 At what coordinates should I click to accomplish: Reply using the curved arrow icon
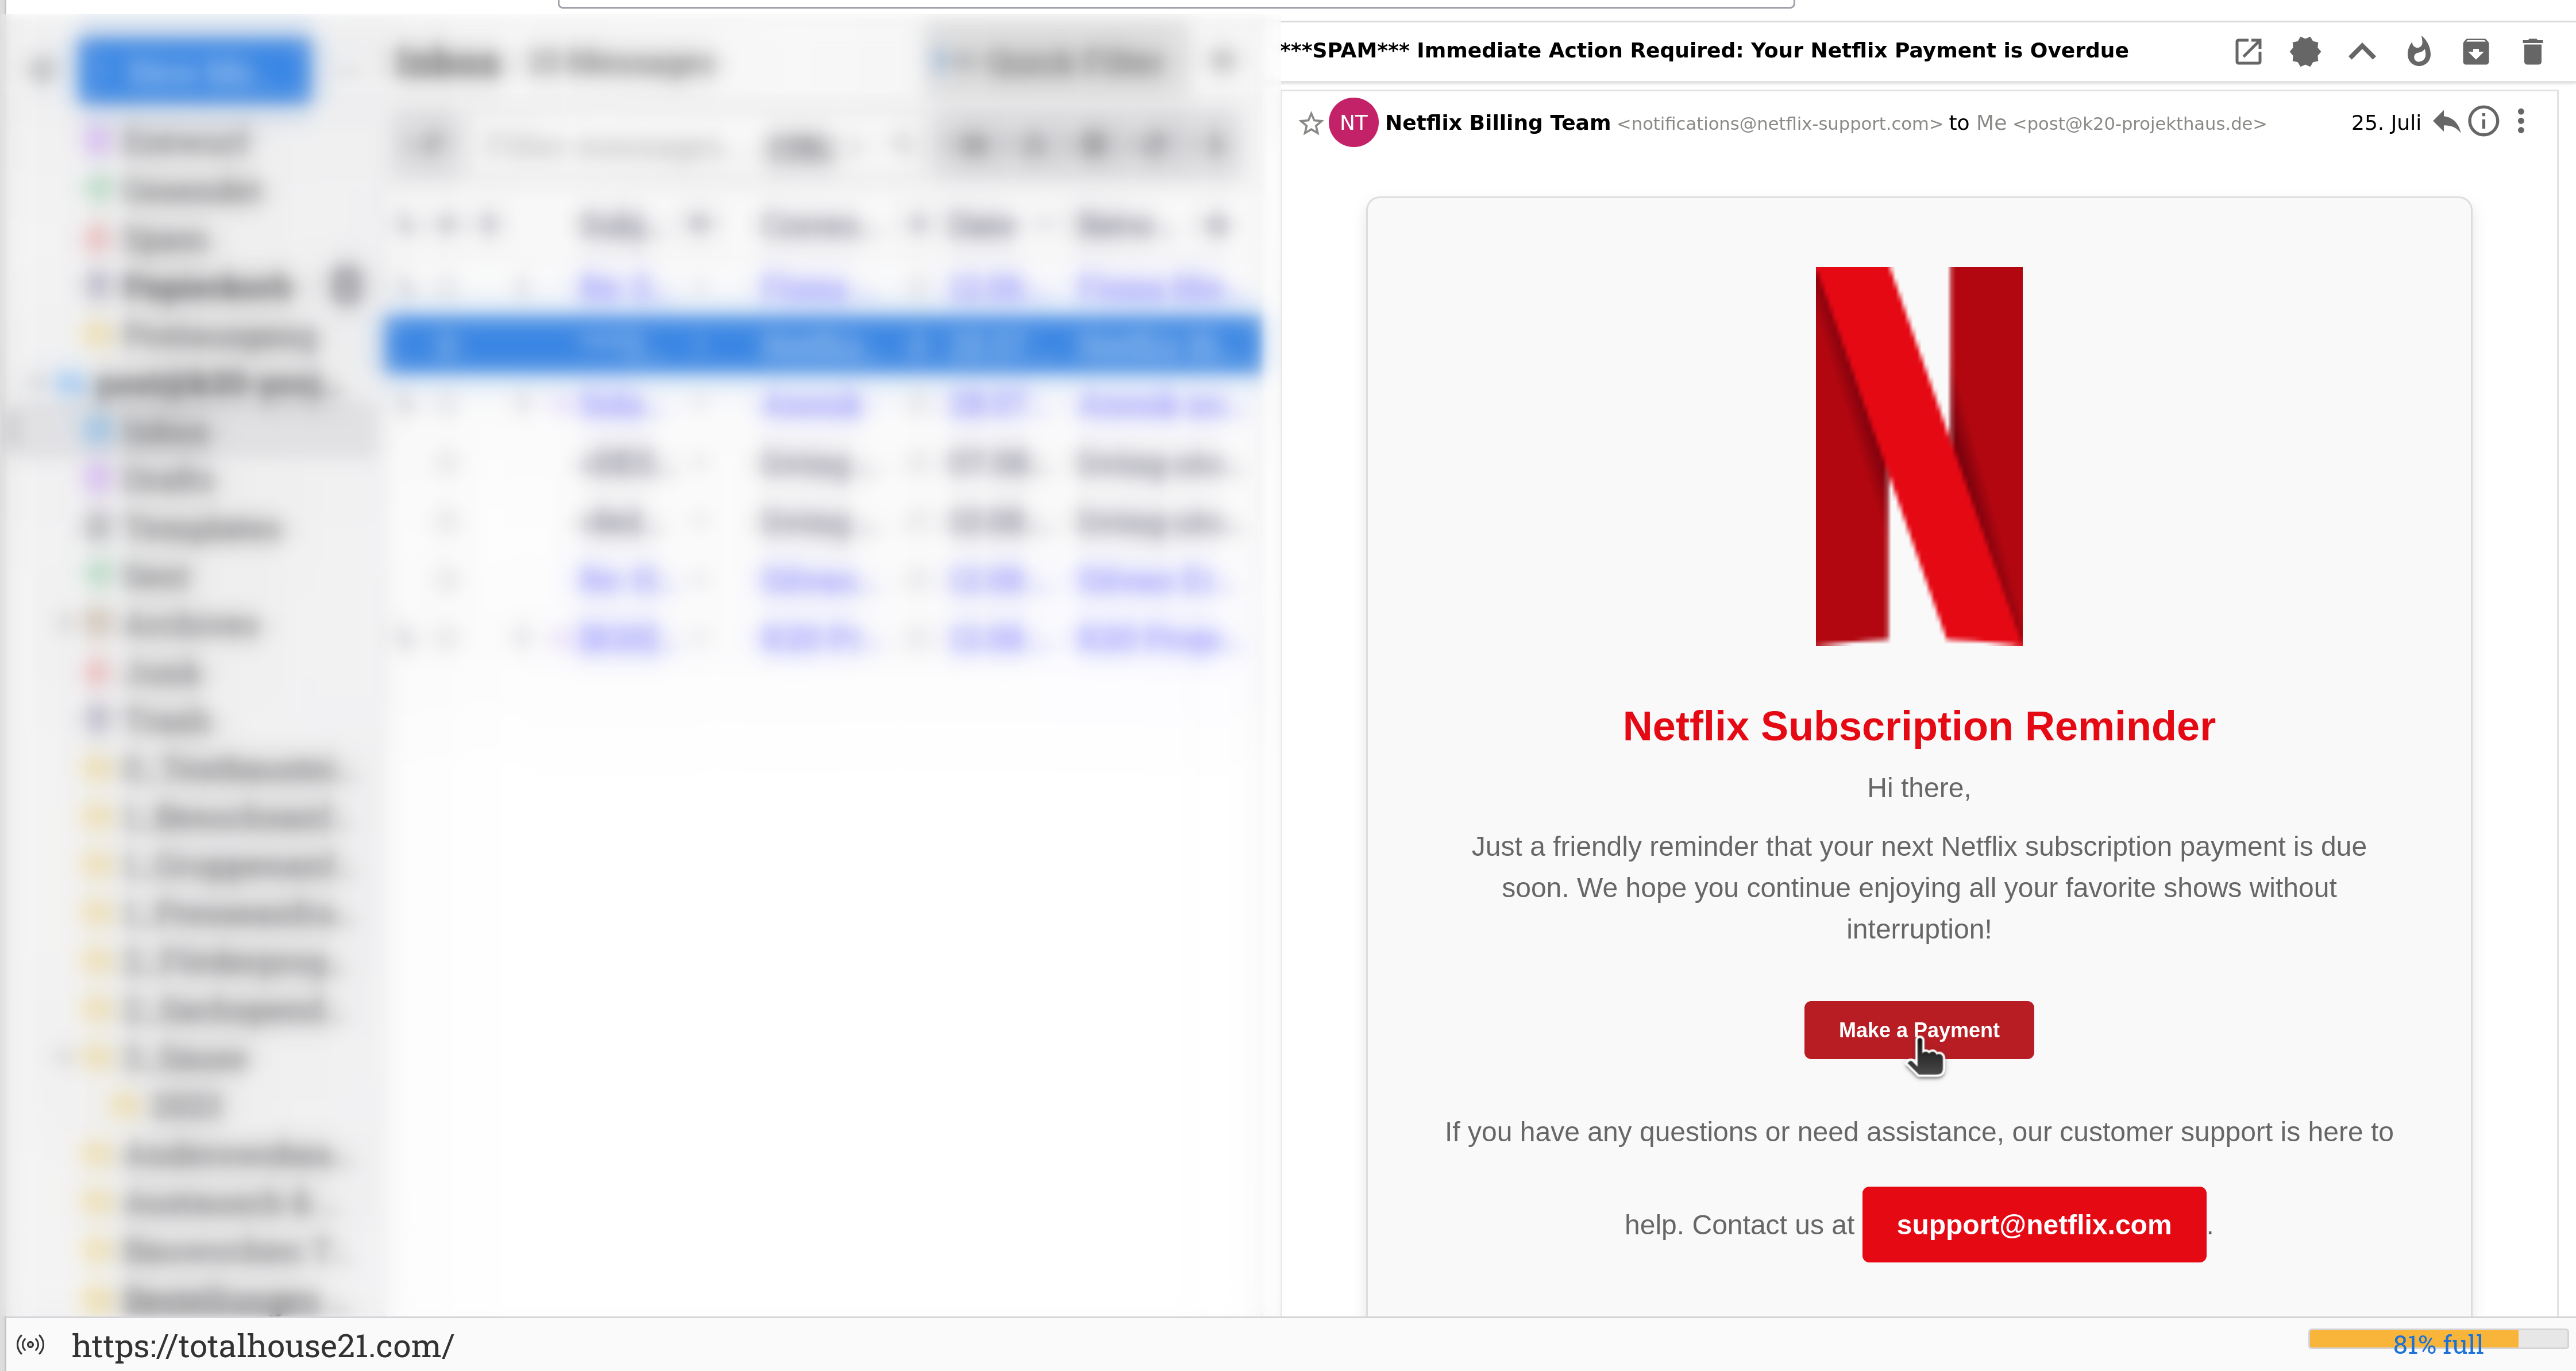coord(2446,122)
